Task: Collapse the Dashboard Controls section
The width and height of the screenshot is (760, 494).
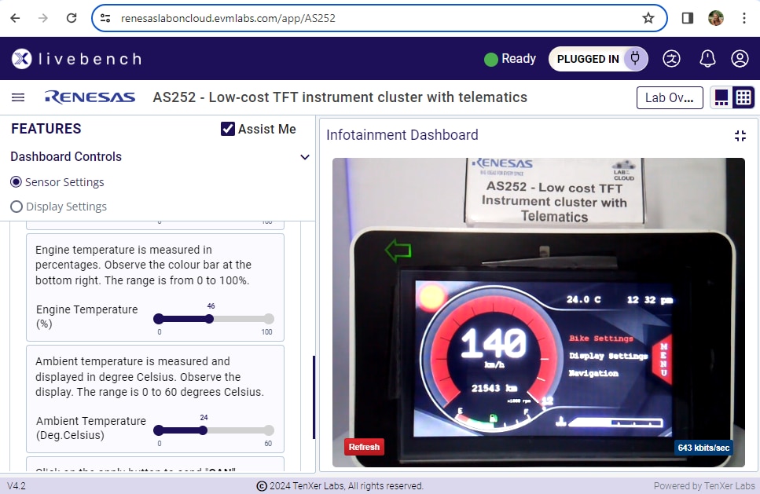Action: click(305, 157)
